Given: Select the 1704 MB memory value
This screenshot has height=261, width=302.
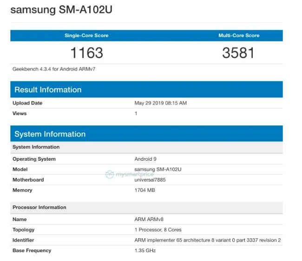Looking at the screenshot, I should click(x=144, y=190).
